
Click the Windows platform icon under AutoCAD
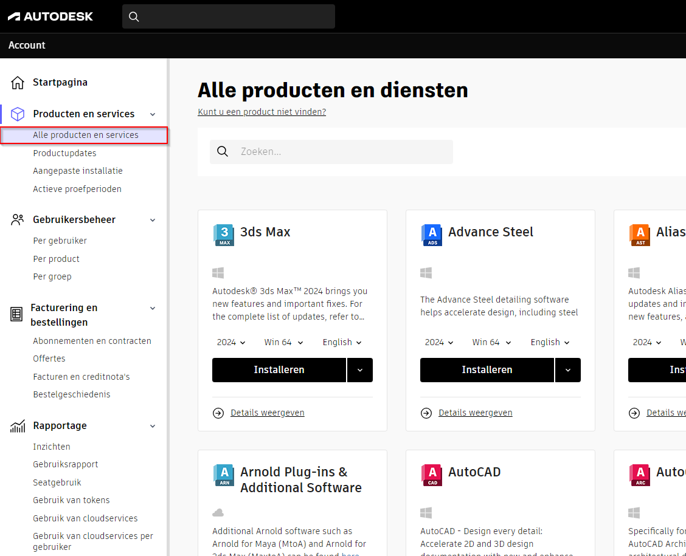click(426, 513)
